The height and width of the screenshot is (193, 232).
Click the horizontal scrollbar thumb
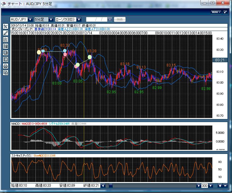click(111, 185)
